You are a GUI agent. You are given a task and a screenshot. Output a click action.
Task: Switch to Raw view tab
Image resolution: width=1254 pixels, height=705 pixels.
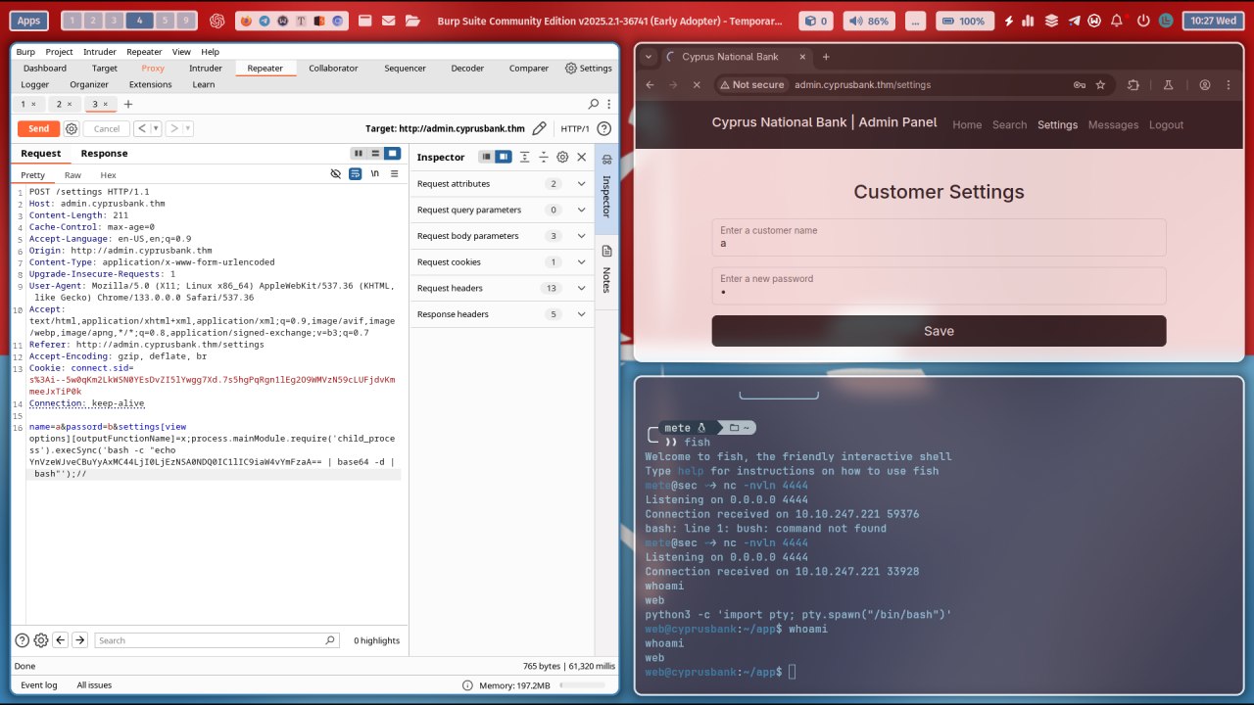pos(72,175)
